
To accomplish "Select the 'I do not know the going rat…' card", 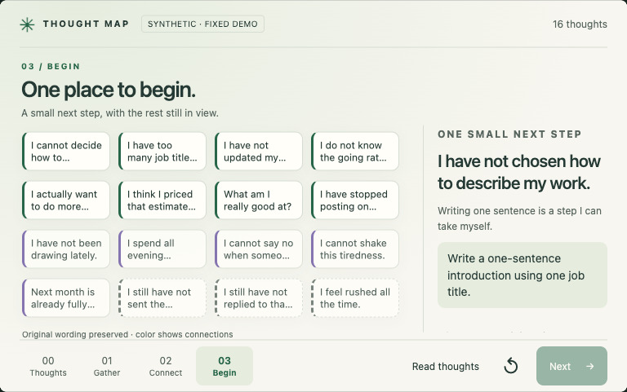I will pos(354,152).
